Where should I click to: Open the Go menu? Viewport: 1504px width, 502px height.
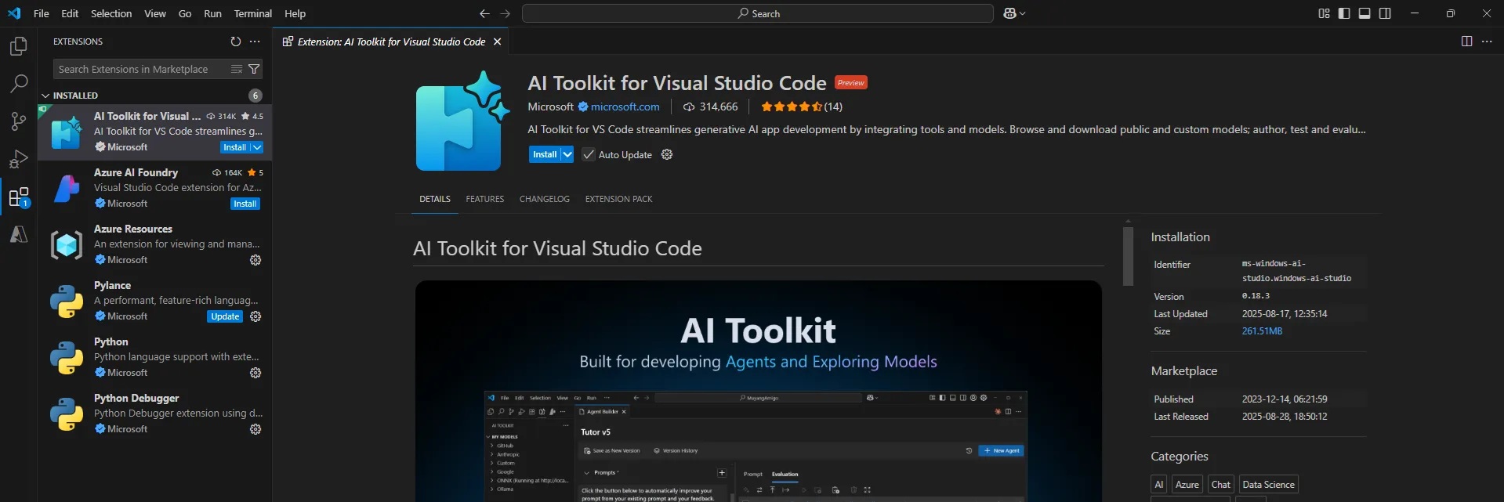pyautogui.click(x=185, y=13)
